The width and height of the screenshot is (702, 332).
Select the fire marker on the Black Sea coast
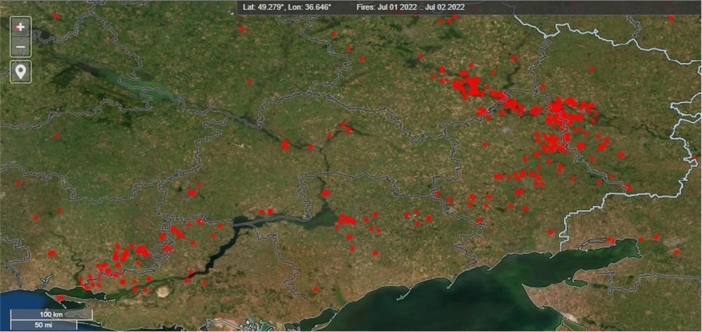point(59,297)
